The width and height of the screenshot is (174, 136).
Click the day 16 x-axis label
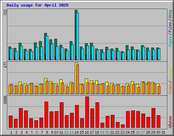(87, 132)
